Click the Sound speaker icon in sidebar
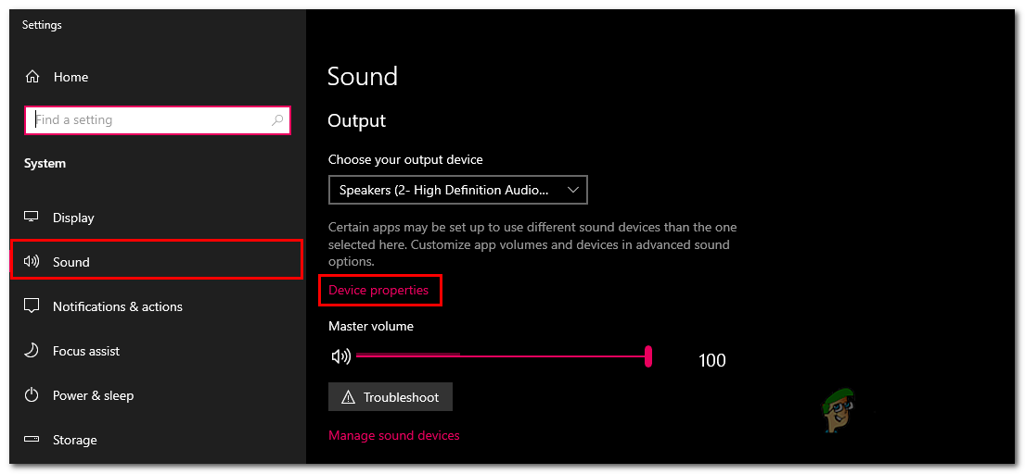Viewport: 1025px width, 474px height. [x=32, y=262]
